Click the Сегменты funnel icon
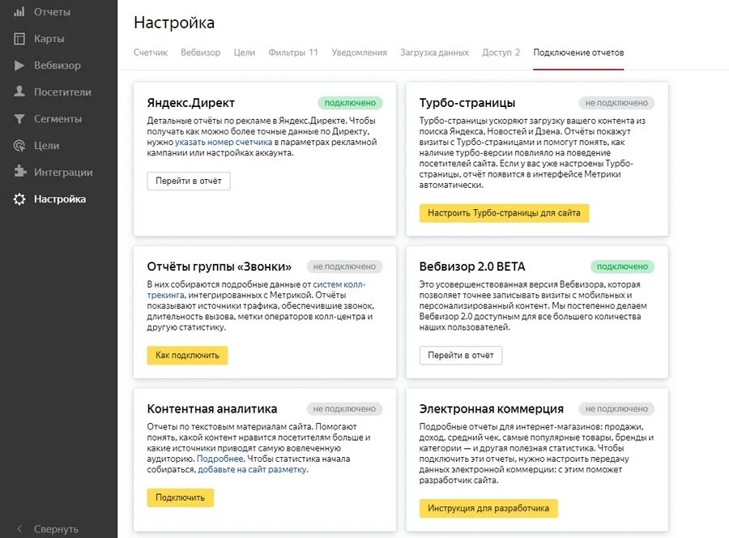 [x=19, y=119]
